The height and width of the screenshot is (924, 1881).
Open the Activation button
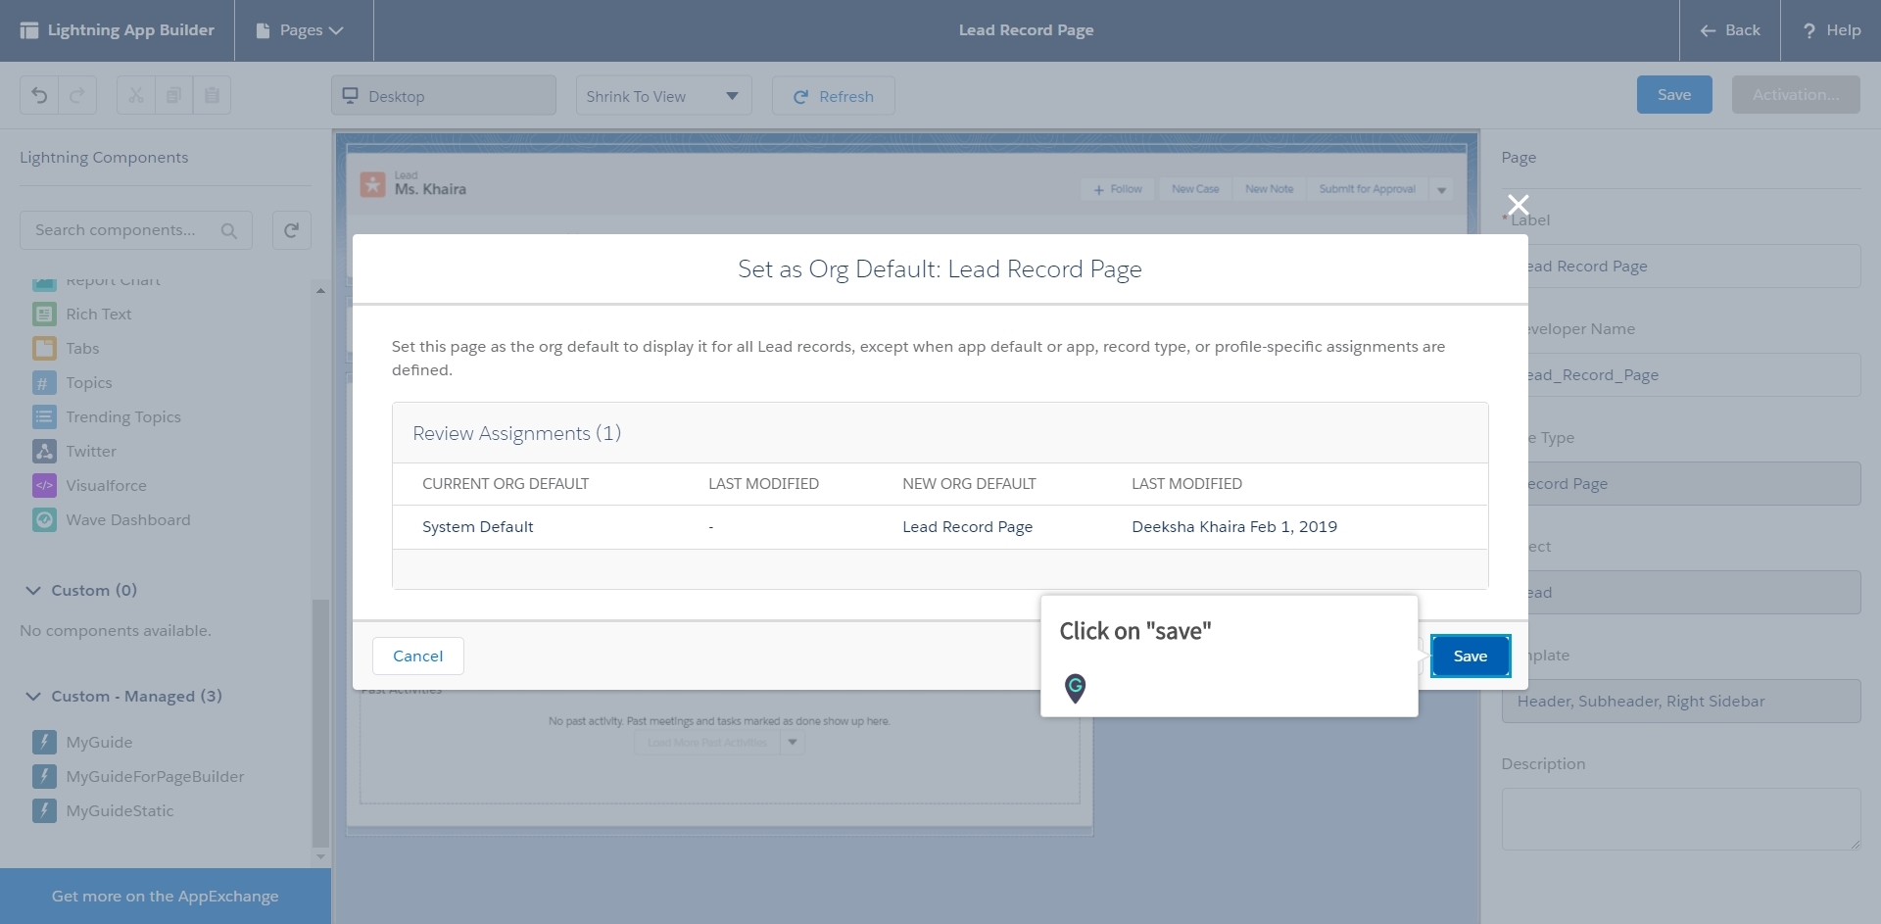pyautogui.click(x=1795, y=94)
